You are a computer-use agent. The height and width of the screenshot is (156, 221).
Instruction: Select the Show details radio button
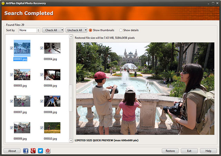click(x=121, y=30)
